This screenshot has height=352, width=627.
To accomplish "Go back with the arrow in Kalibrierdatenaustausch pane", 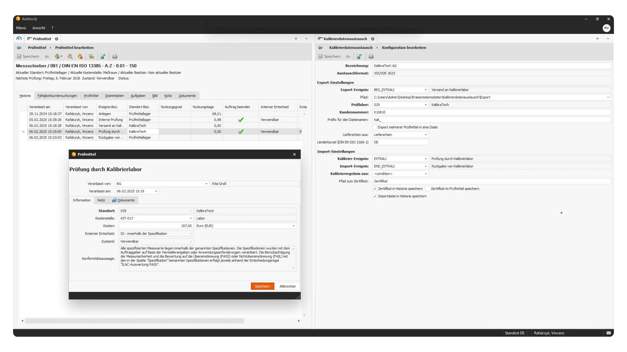I will pos(320,48).
